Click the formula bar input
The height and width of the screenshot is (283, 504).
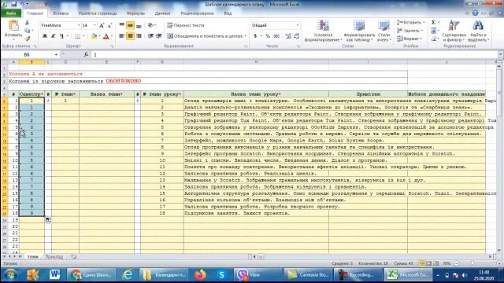[x=294, y=54]
